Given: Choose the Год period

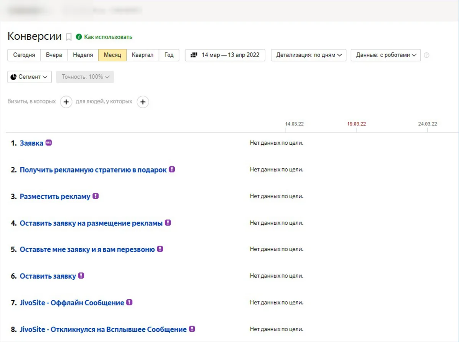Looking at the screenshot, I should (169, 55).
